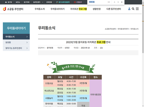The image size is (144, 107).
Task: Click the chevron beside 동현황
Action: 27,42
